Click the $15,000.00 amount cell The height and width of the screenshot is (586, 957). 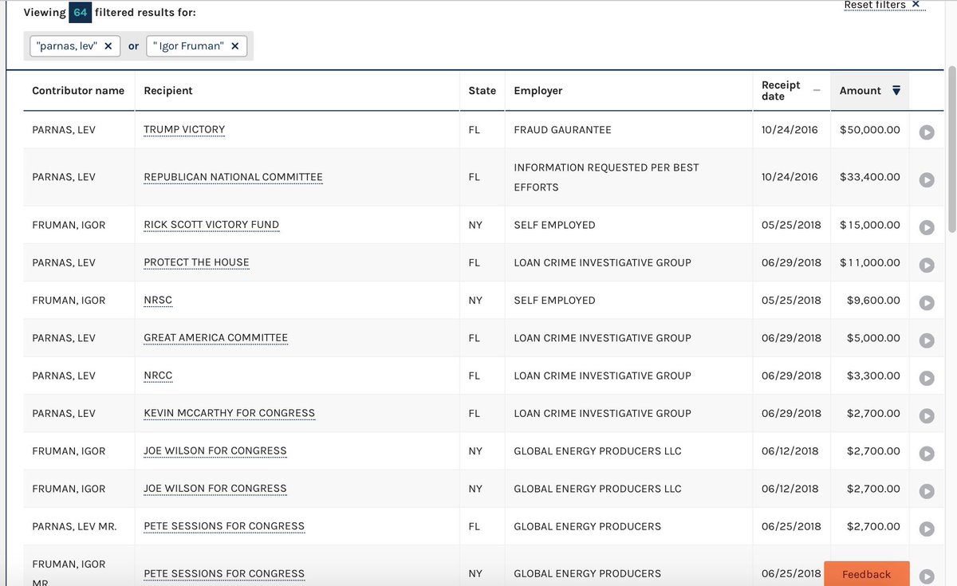[869, 225]
